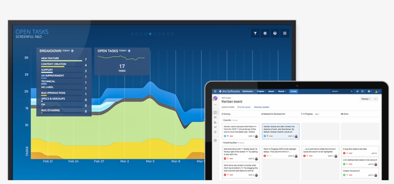
Task: Open the Jira help dropdown in header
Action: coord(363,92)
